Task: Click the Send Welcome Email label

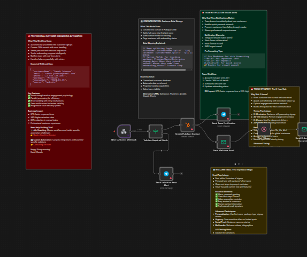Action: point(224,150)
